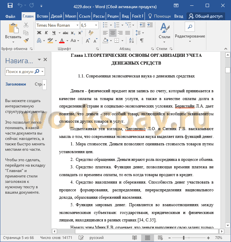The image size is (231, 242).
Task: Undo the last action
Action: pos(20,5)
